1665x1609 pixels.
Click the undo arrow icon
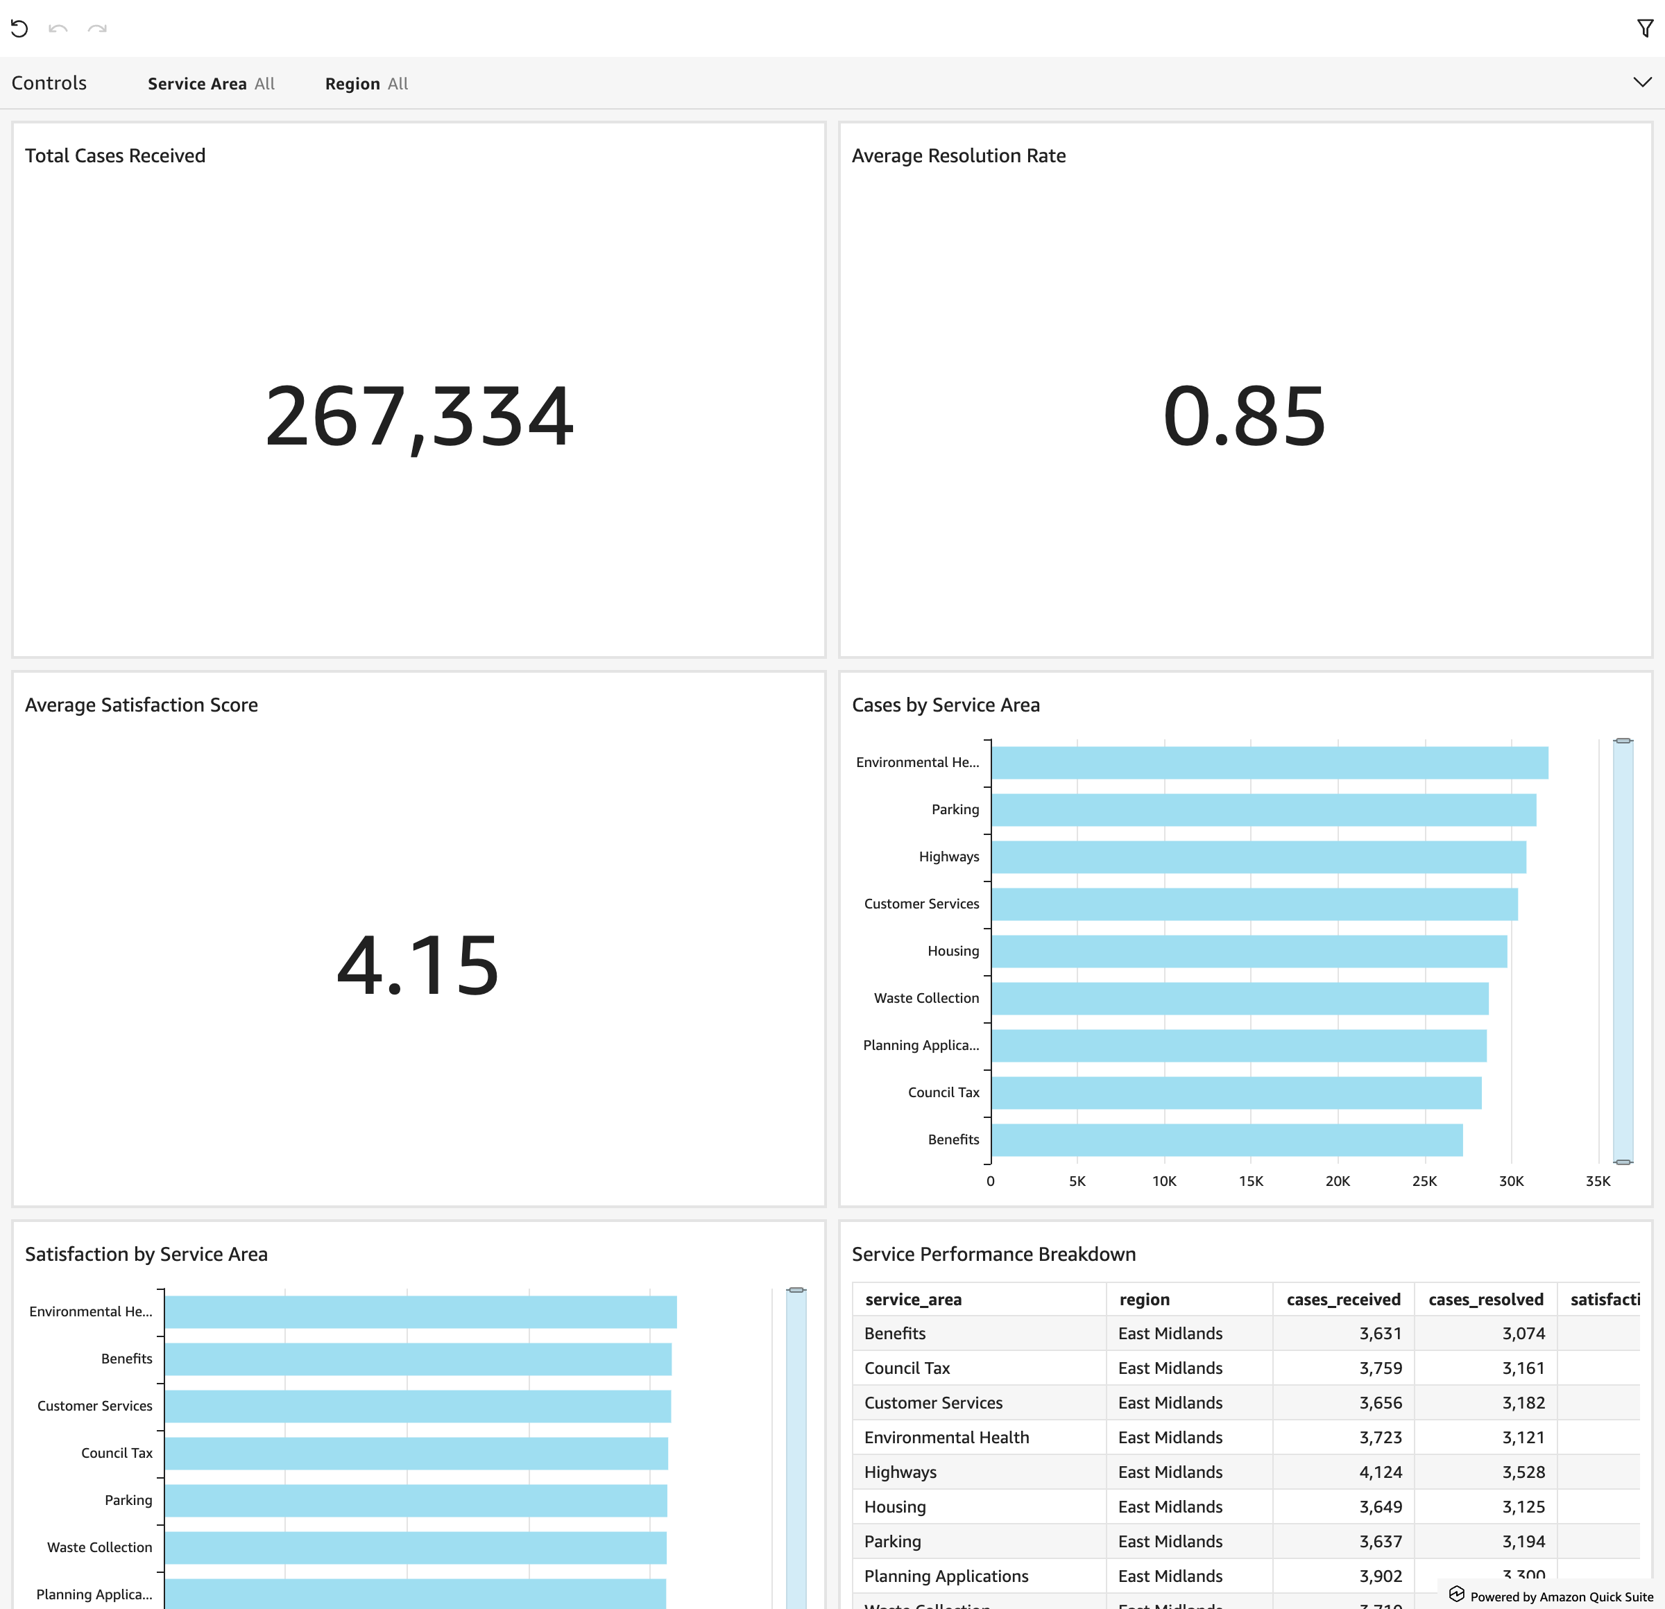(58, 28)
